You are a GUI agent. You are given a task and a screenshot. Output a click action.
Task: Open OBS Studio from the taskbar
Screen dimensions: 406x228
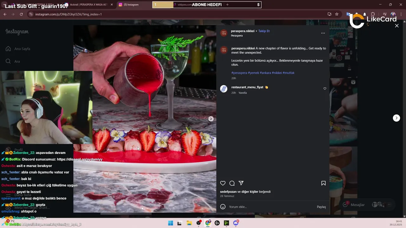pos(199,223)
